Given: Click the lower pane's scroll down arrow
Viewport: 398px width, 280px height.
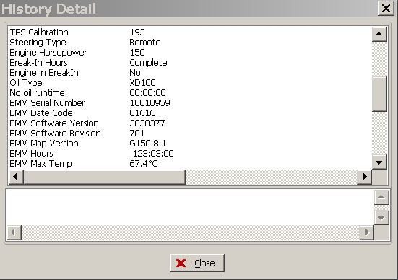Looking at the screenshot, I should [x=381, y=218].
